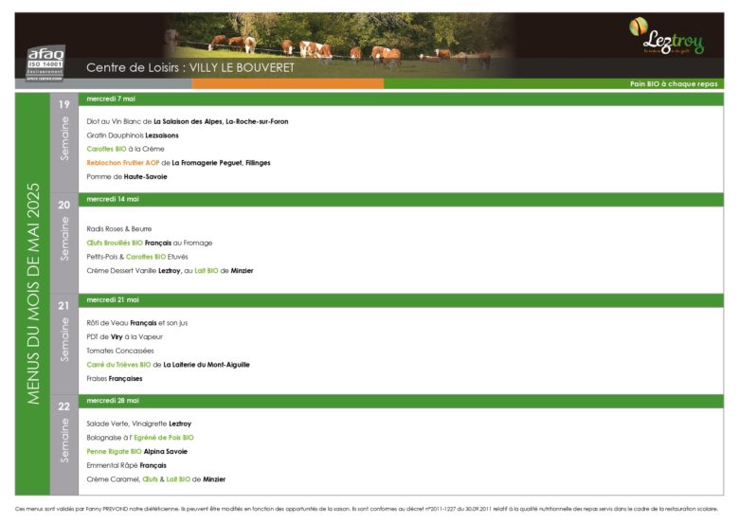
Task: Click Fraises Françaises
Action: 115,379
